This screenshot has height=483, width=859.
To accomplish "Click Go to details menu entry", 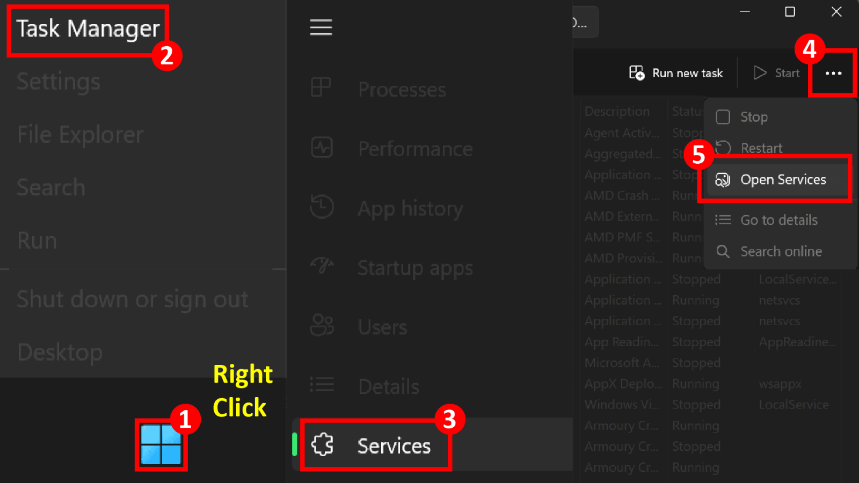I will [x=778, y=220].
